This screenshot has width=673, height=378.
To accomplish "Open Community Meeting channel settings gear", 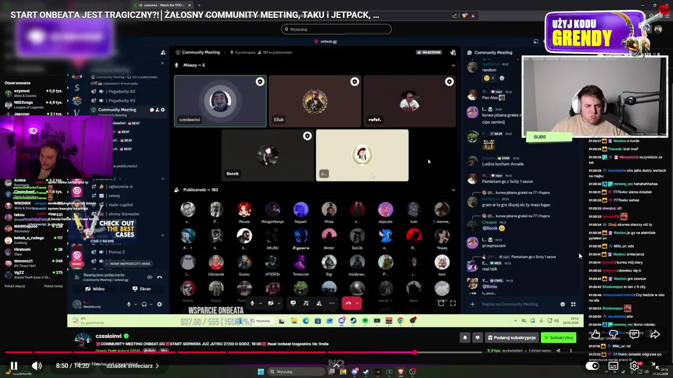I will tap(162, 110).
